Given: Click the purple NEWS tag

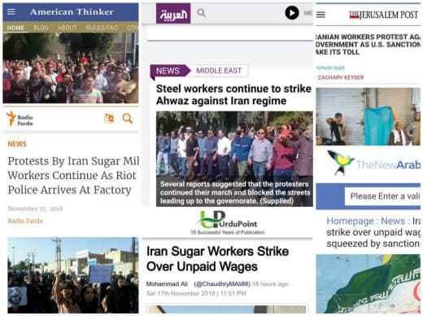Looking at the screenshot, I should click(168, 71).
